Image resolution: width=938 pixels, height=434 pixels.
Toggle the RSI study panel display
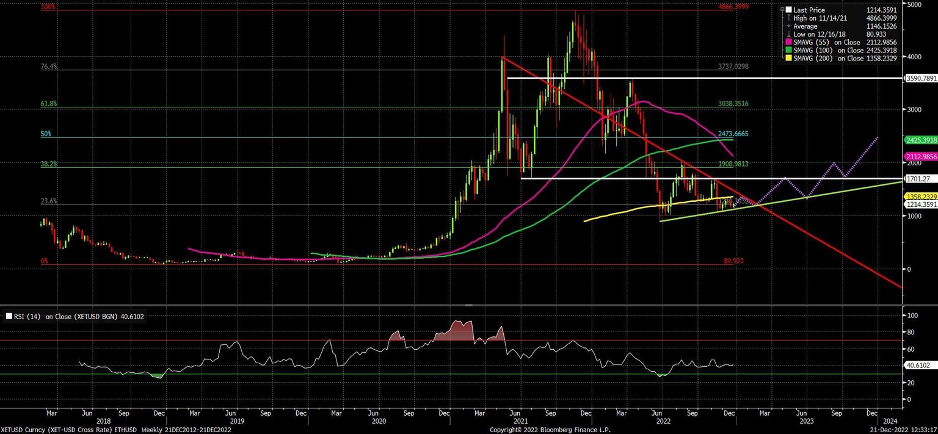(x=8, y=316)
